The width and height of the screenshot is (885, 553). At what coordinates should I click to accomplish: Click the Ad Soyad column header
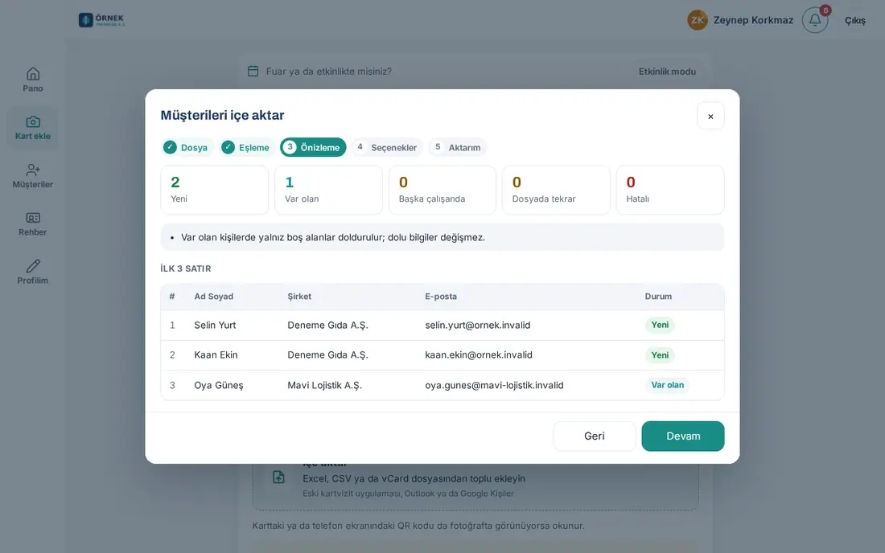tap(214, 297)
